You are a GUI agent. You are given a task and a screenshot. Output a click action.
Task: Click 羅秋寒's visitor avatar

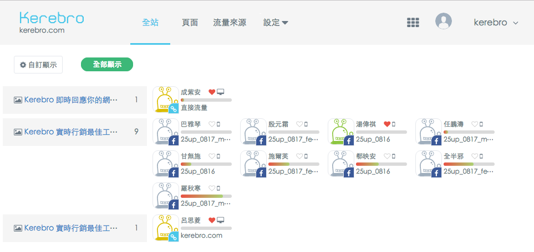tap(165, 196)
